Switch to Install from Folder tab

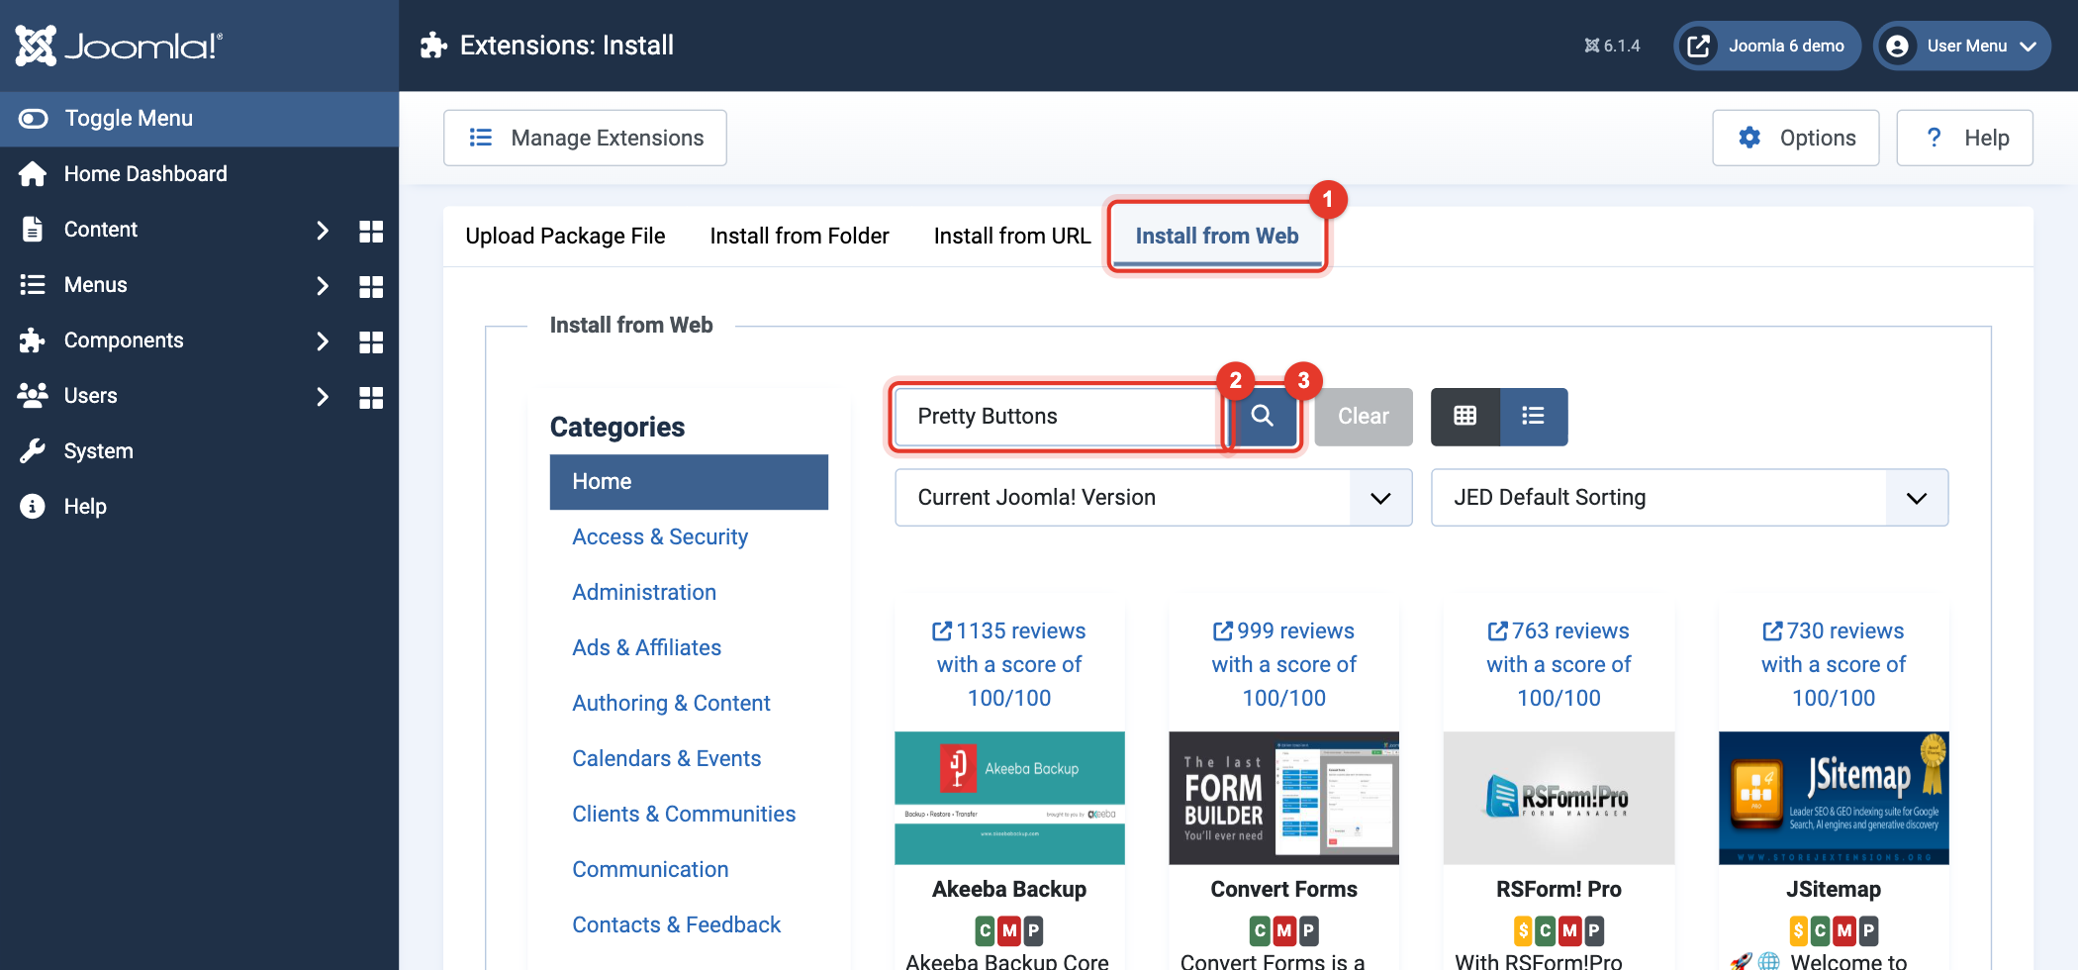(800, 236)
